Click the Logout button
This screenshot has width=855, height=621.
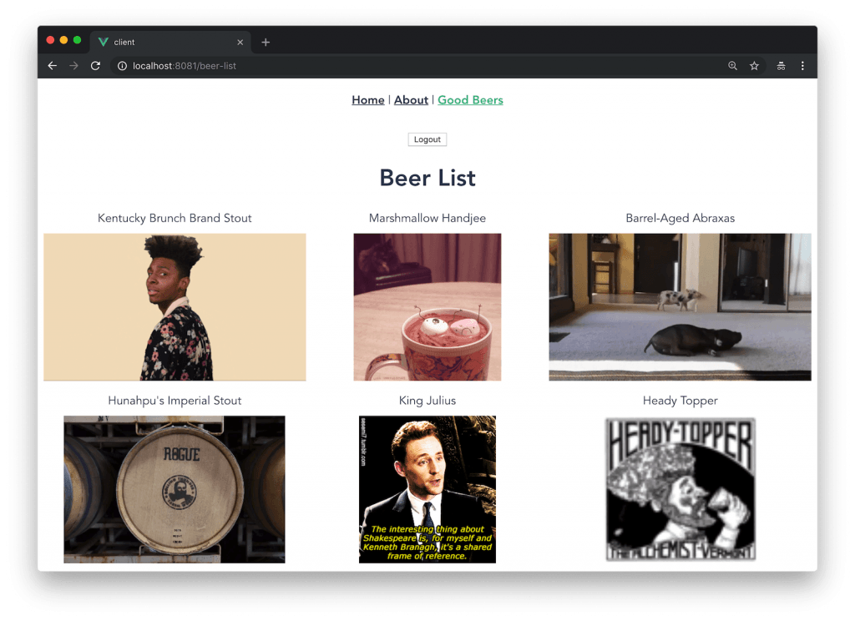point(427,139)
